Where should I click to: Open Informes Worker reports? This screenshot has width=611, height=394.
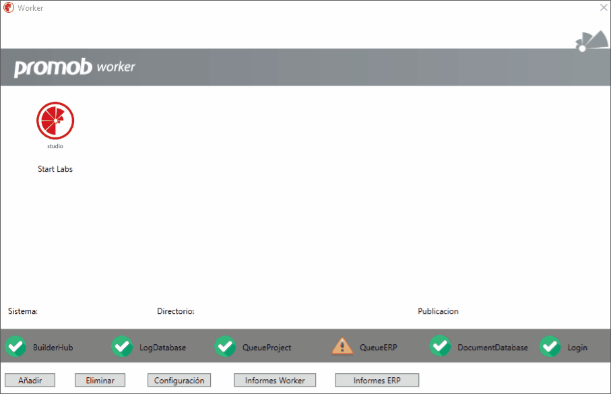275,380
